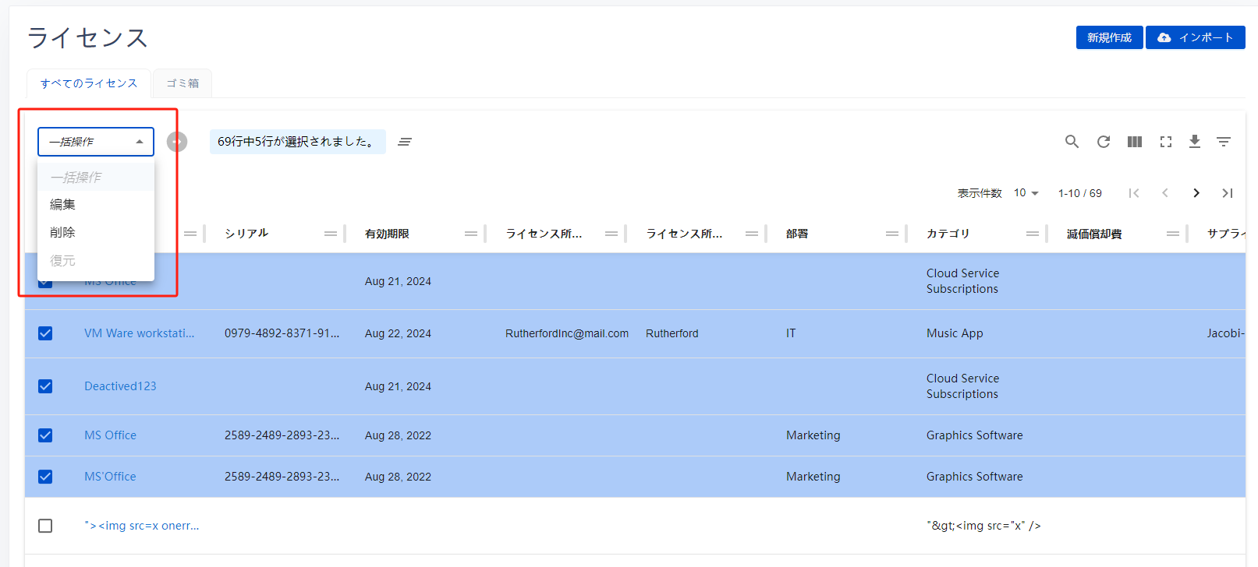This screenshot has width=1258, height=567.
Task: Open the column visibility icon
Action: click(1134, 142)
